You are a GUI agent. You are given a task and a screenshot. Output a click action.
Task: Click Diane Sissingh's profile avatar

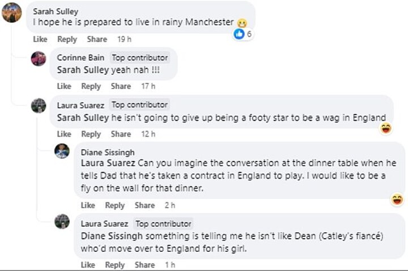coord(62,151)
